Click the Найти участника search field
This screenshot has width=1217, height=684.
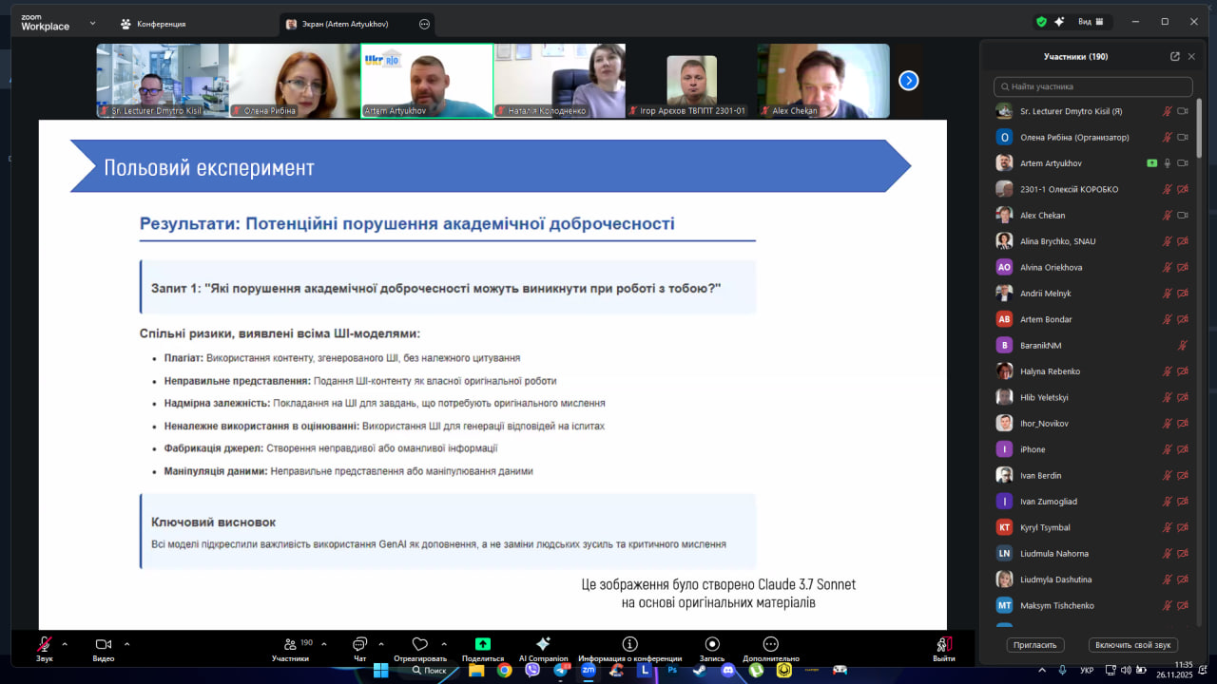(1092, 86)
